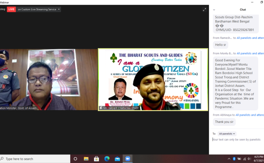Open the Mail app from the taskbar
This screenshot has width=264, height=163.
(x=116, y=159)
